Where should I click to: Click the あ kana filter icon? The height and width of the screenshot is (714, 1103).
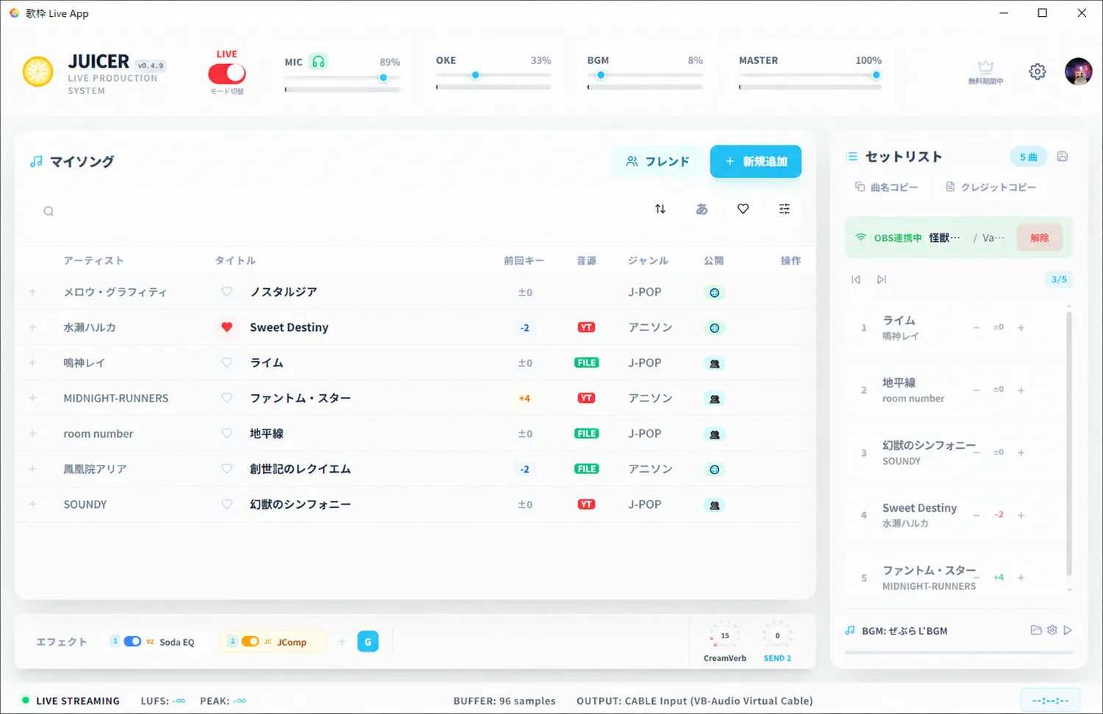[x=702, y=209]
